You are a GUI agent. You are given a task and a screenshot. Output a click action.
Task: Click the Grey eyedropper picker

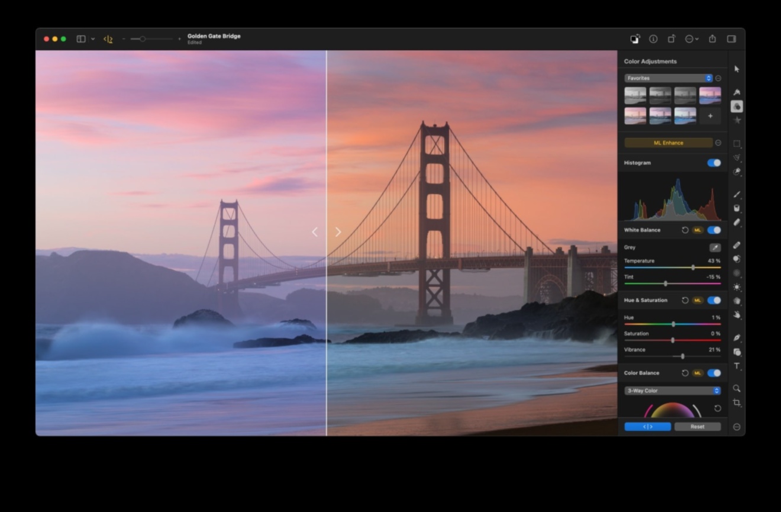(715, 247)
